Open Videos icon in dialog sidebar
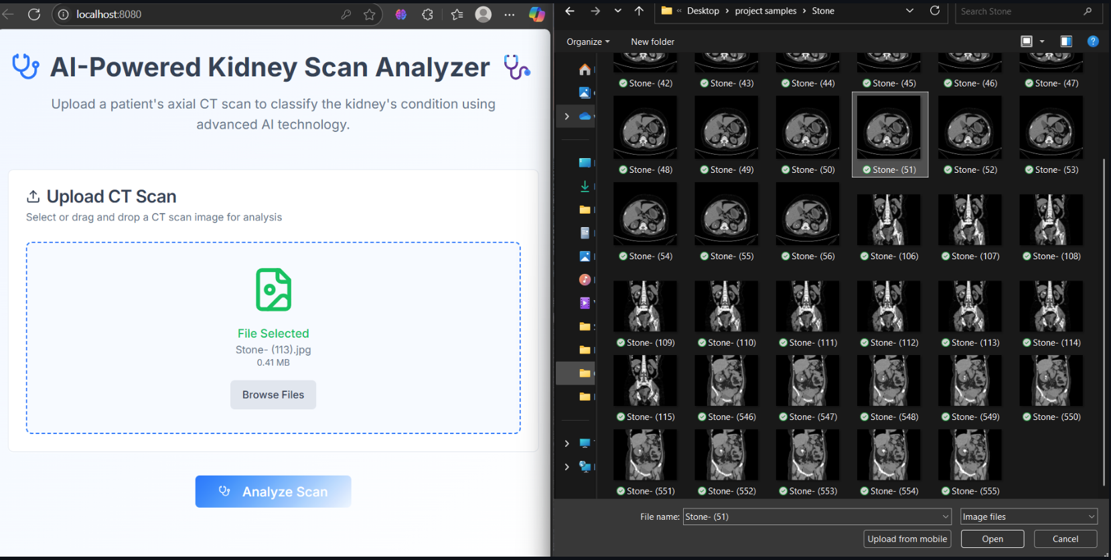The width and height of the screenshot is (1111, 560). (585, 303)
